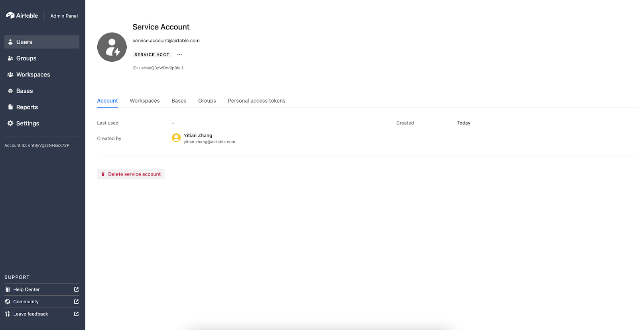Image resolution: width=638 pixels, height=330 pixels.
Task: Click Delete service account button
Action: tap(131, 174)
